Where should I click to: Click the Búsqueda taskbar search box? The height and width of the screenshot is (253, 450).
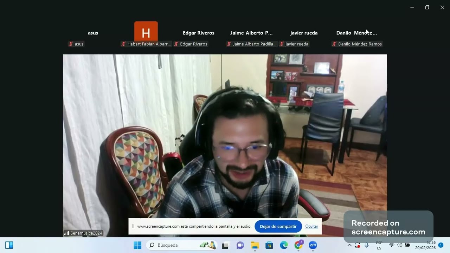[182, 245]
